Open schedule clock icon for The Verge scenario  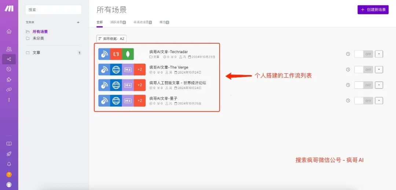click(x=348, y=70)
